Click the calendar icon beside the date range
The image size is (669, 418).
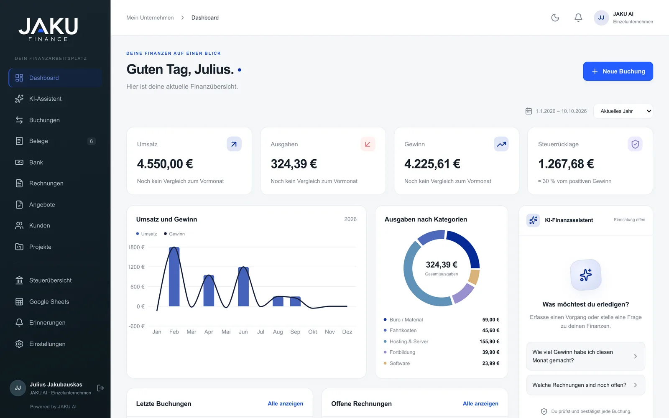tap(529, 111)
